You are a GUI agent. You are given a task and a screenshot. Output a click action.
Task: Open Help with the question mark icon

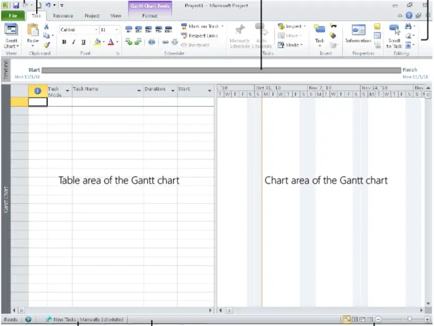(x=409, y=16)
